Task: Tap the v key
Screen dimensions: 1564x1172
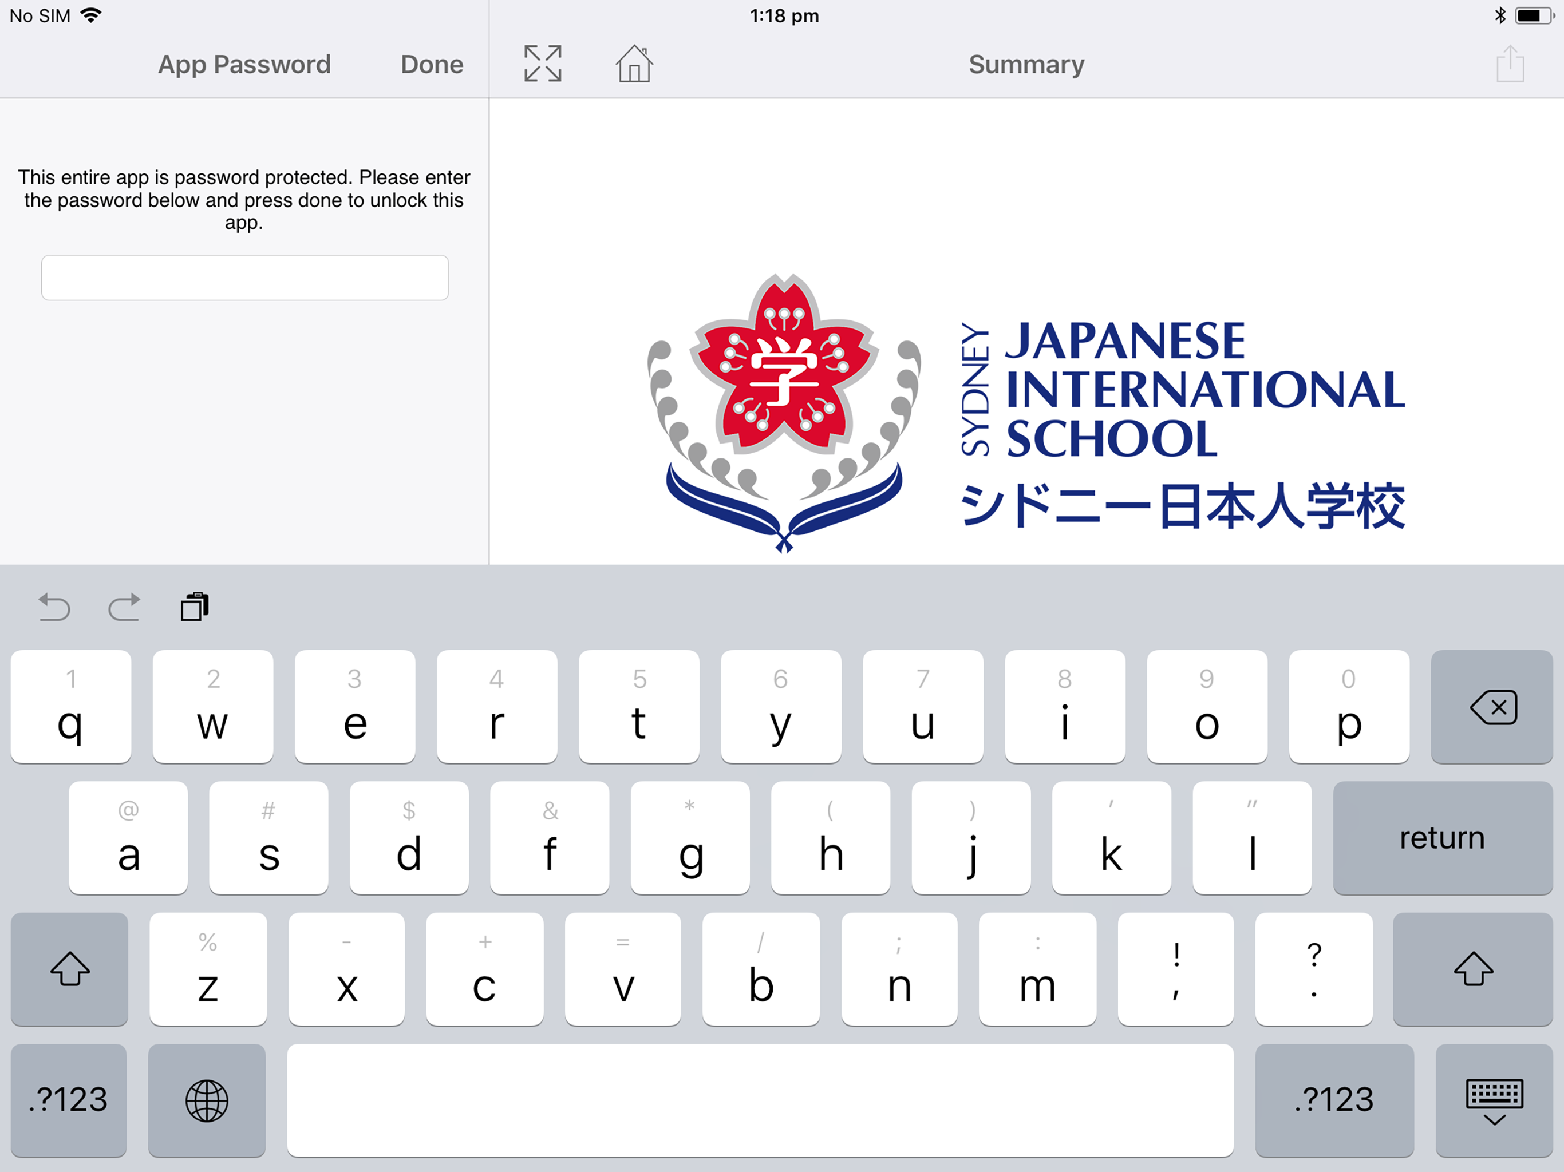Action: 623,969
